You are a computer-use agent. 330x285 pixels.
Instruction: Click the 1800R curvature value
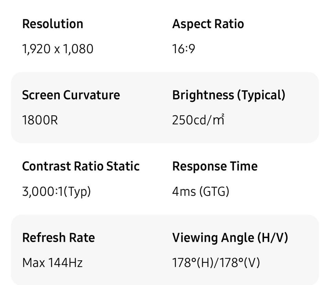(40, 120)
